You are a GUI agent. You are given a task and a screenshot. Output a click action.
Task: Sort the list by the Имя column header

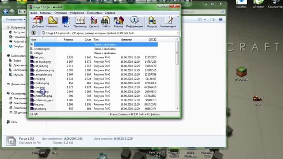[x=43, y=39]
